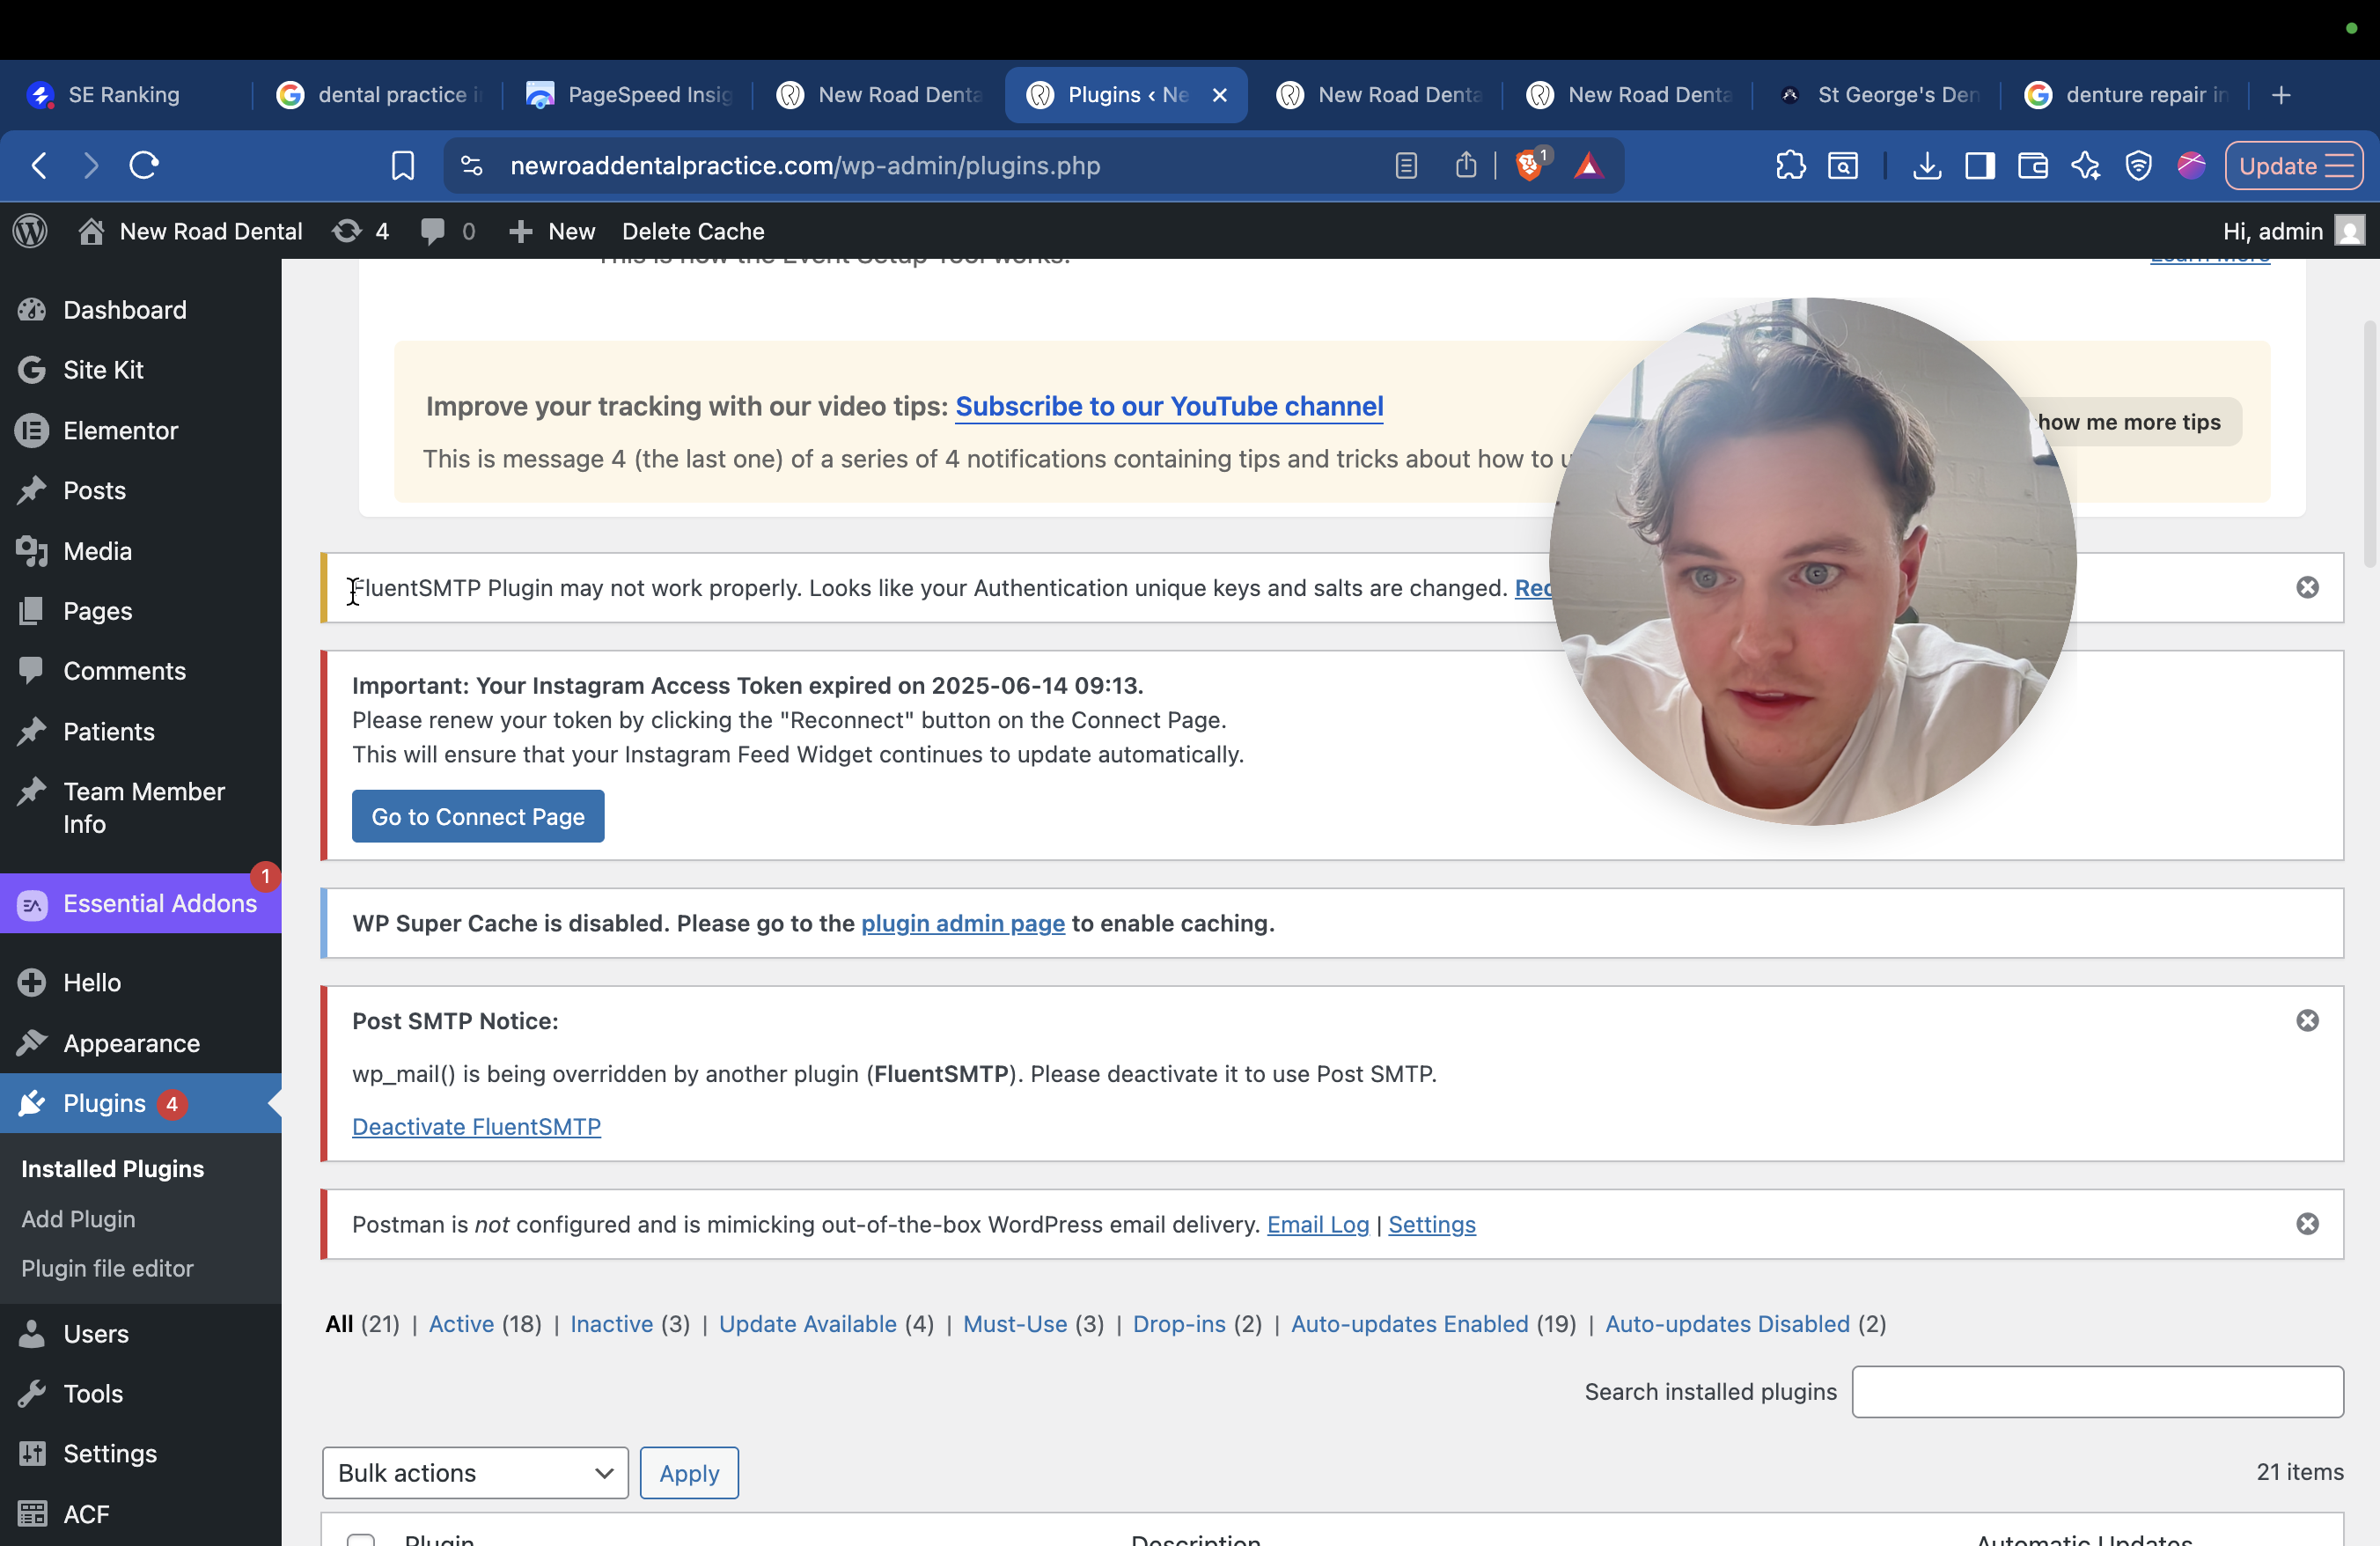The image size is (2380, 1546).
Task: Click the Brave Shields lion icon
Action: tap(1528, 165)
